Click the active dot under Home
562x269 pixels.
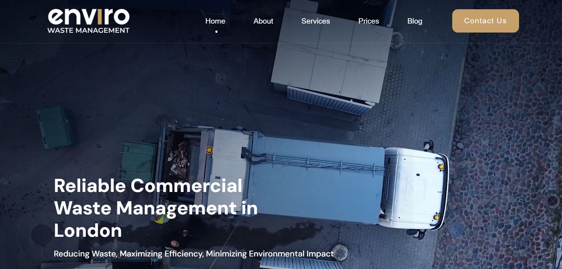click(x=216, y=32)
